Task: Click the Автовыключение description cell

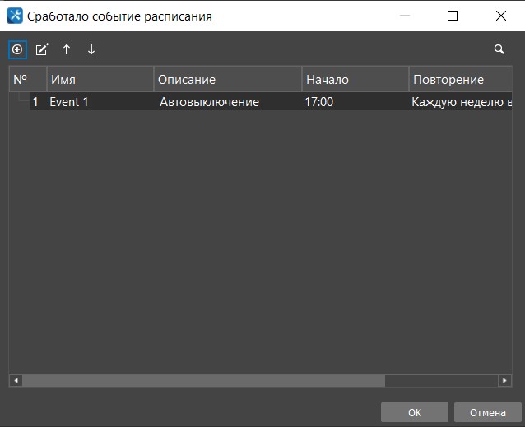Action: [209, 102]
